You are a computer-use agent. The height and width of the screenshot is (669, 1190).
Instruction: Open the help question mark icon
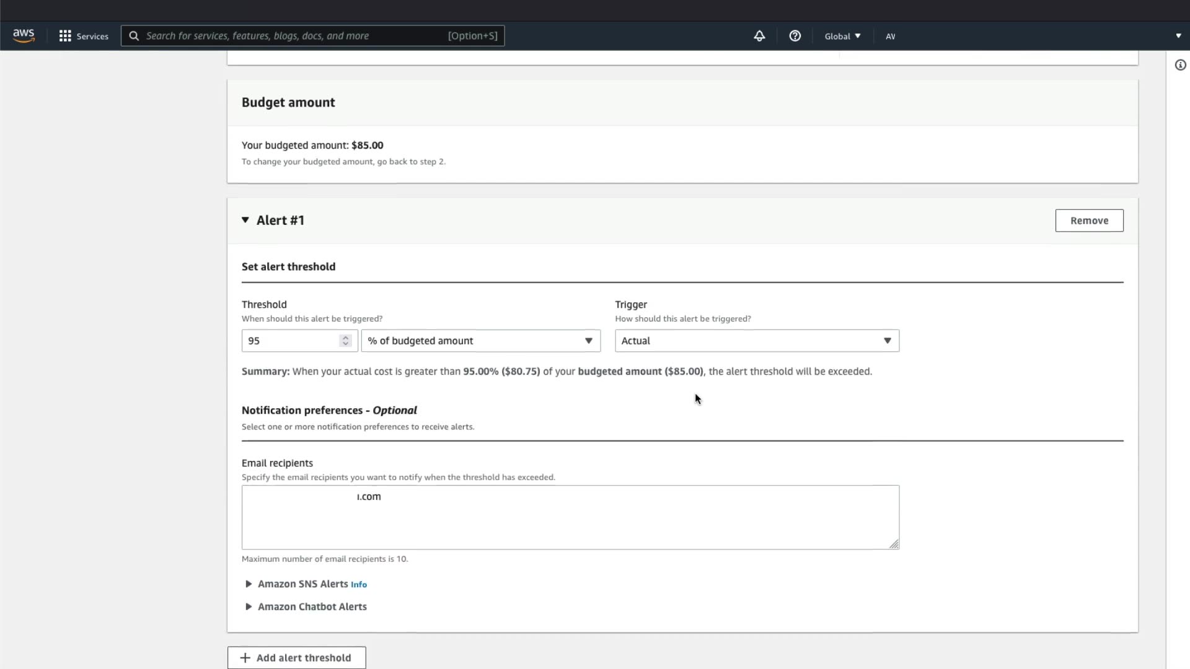(x=795, y=36)
